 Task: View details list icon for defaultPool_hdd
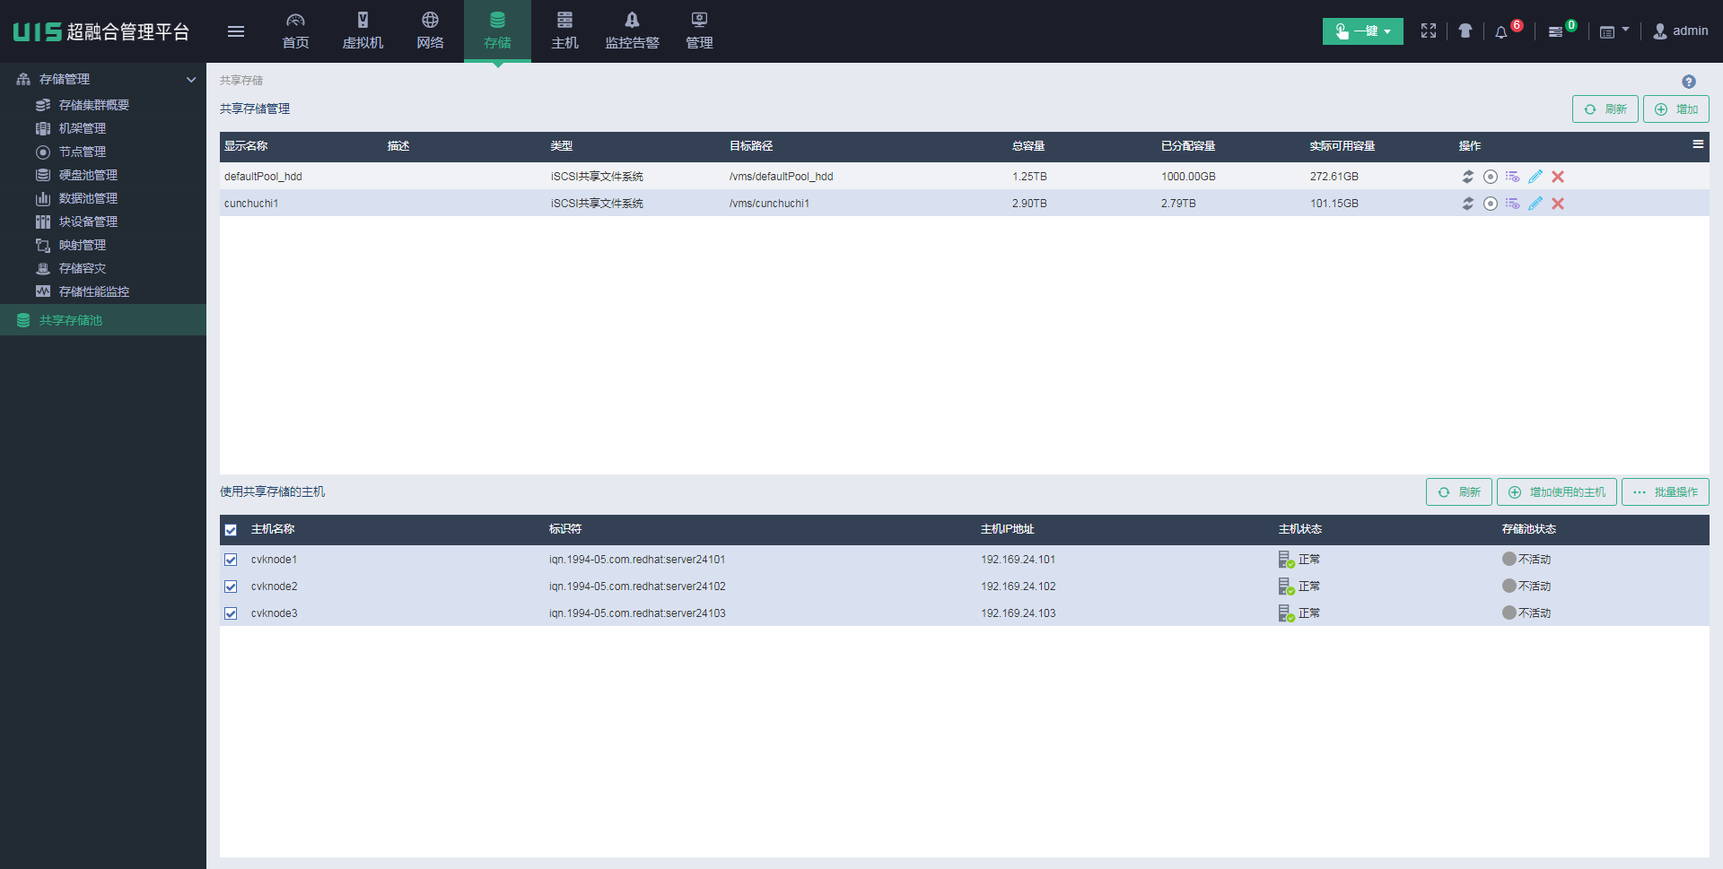pos(1513,177)
